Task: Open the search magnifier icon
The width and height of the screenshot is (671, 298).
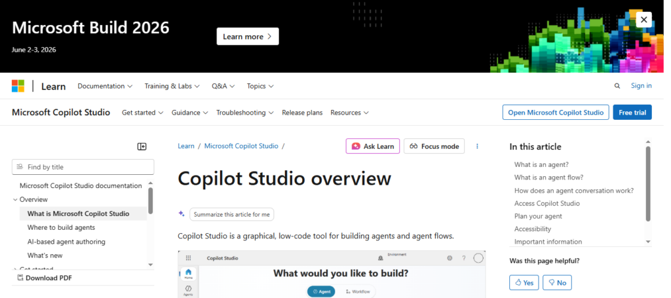Action: point(617,86)
